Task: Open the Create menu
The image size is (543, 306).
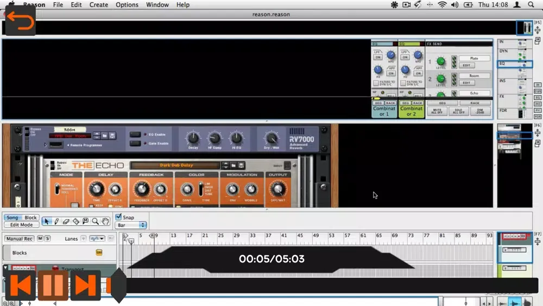Action: click(x=99, y=4)
